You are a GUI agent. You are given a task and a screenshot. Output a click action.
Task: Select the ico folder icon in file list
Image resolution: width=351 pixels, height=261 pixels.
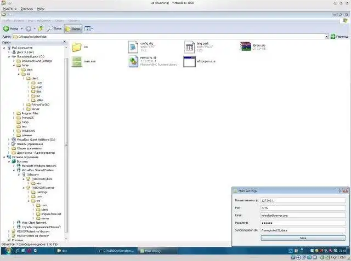77,47
